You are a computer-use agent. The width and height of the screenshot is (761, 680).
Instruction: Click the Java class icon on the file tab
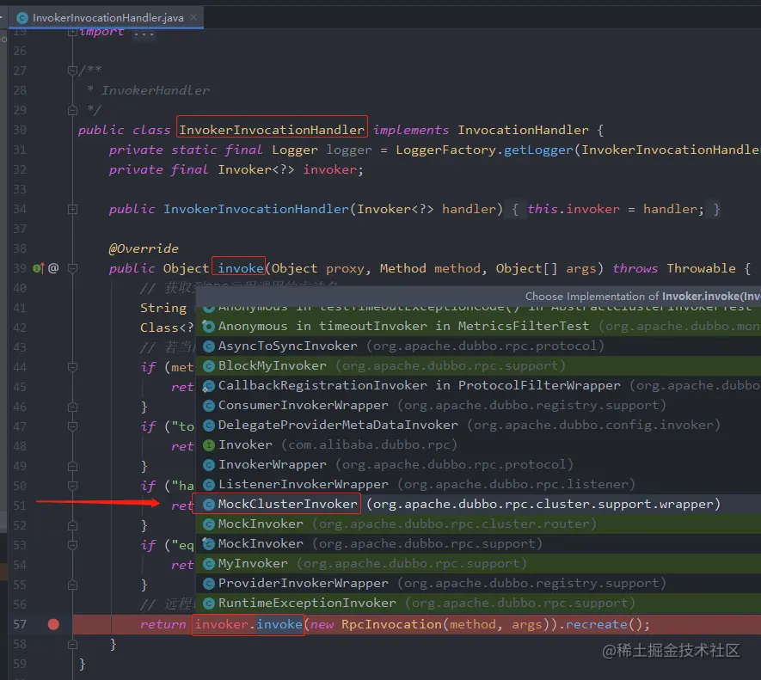point(21,18)
